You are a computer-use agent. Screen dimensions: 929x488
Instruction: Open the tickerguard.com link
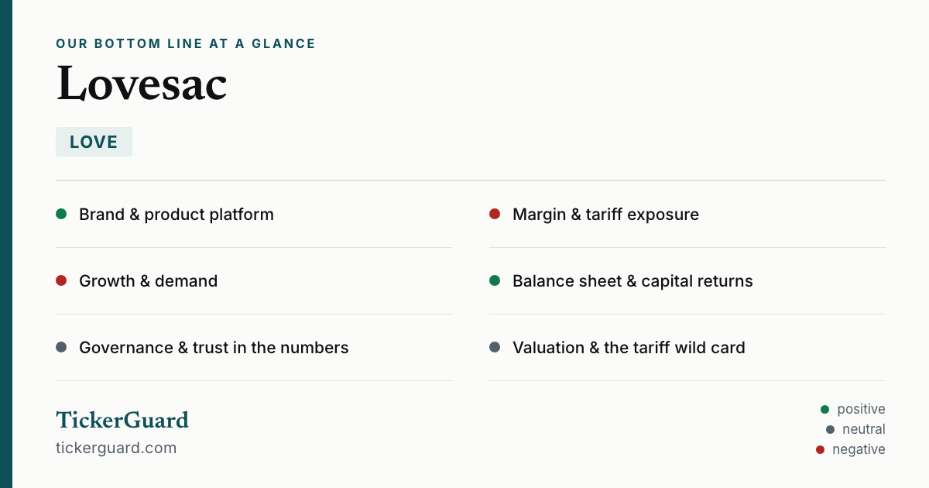coord(116,448)
